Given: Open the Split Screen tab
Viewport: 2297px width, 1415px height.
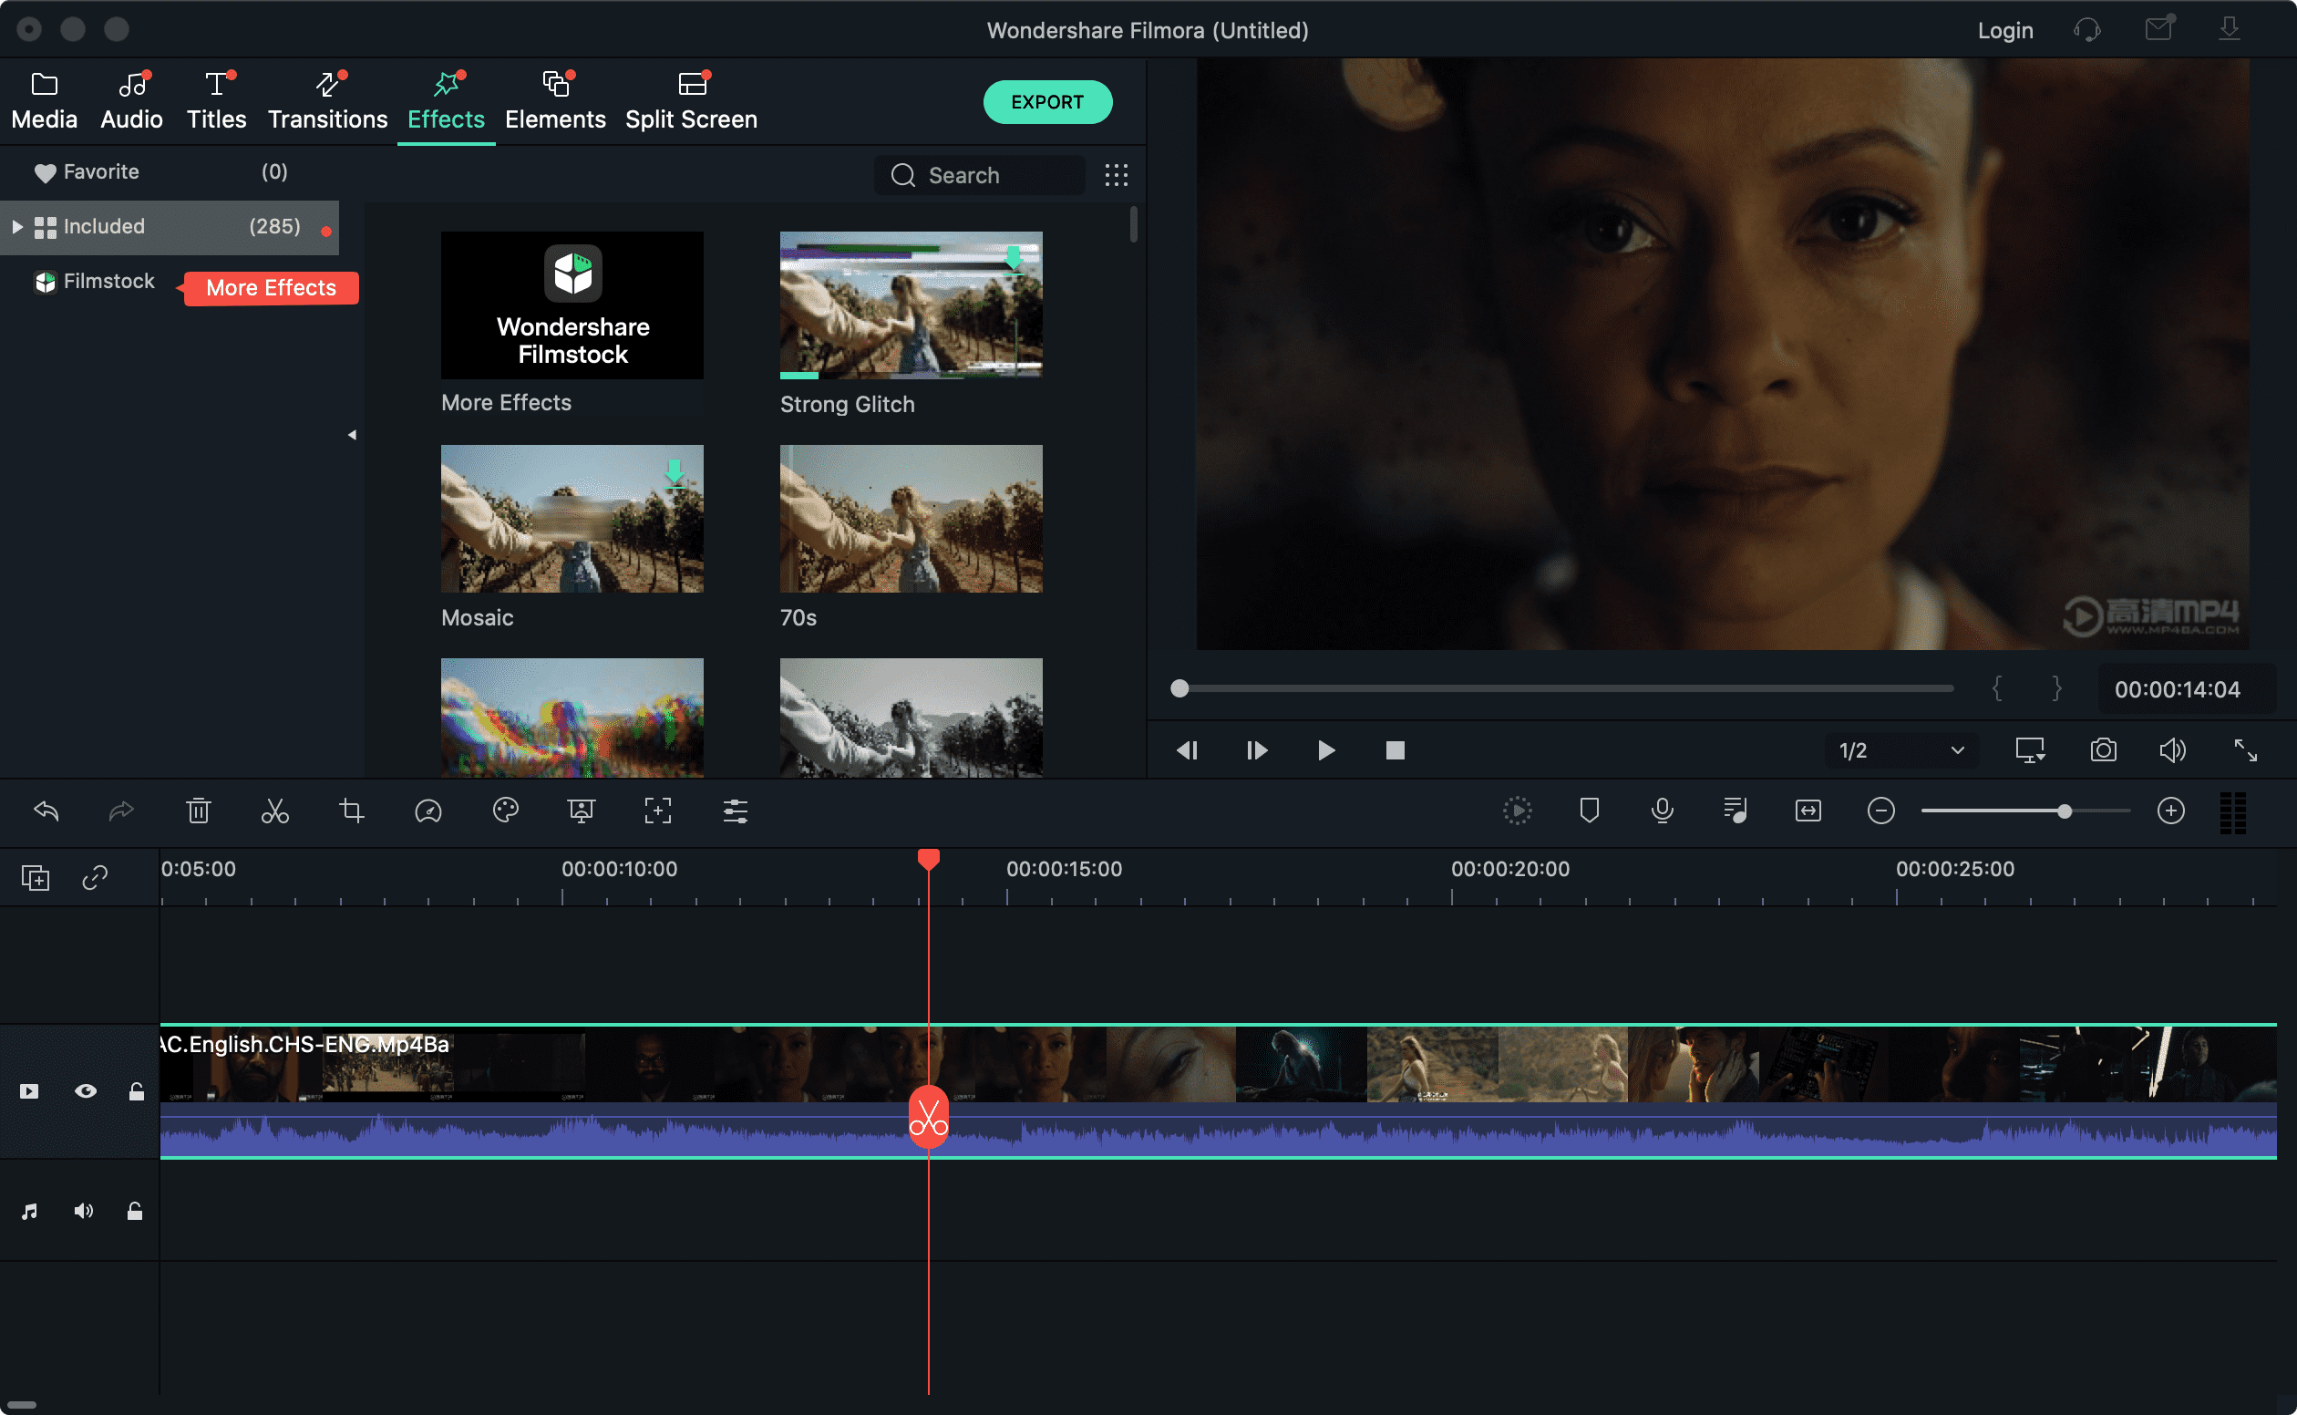Looking at the screenshot, I should pyautogui.click(x=692, y=101).
